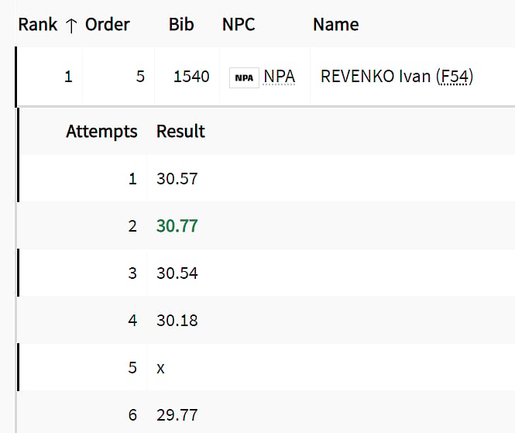Click the Result sub-table header
Screen dimensions: 515x433
coord(180,131)
